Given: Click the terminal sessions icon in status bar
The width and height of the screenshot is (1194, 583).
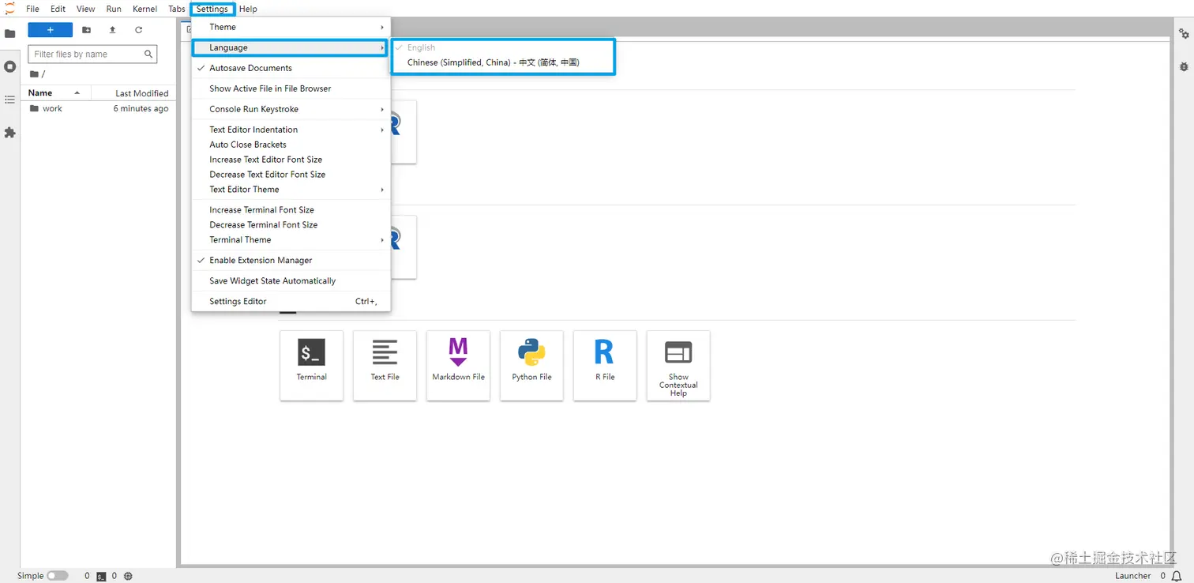Looking at the screenshot, I should tap(101, 577).
